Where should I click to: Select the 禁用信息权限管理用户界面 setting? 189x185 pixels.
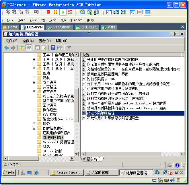(108, 74)
